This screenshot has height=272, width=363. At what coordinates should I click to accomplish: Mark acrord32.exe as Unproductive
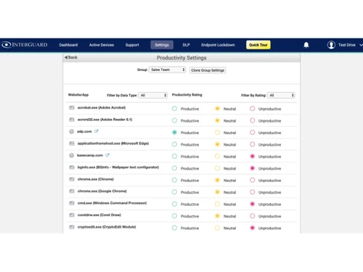tap(253, 120)
